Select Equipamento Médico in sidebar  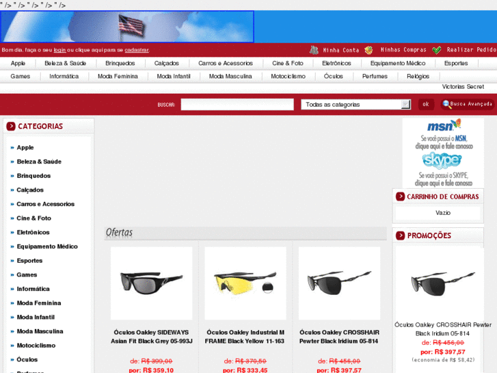[47, 246]
